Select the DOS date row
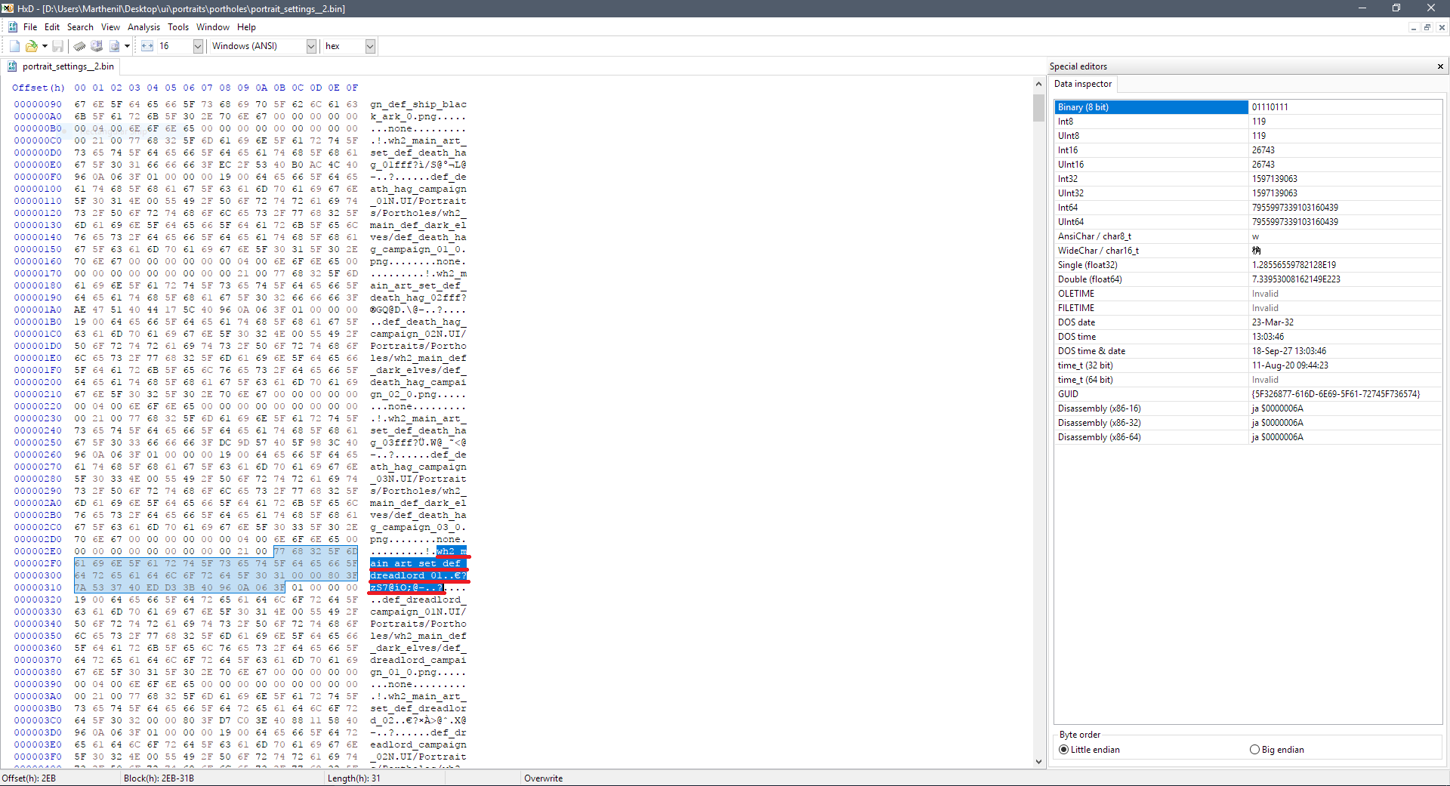 pyautogui.click(x=1248, y=322)
